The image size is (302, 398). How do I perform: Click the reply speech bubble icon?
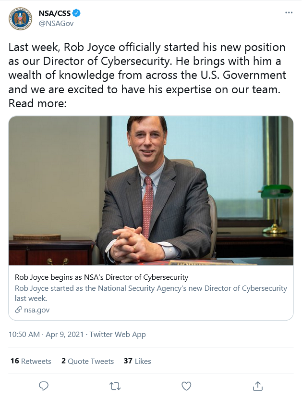(x=44, y=386)
